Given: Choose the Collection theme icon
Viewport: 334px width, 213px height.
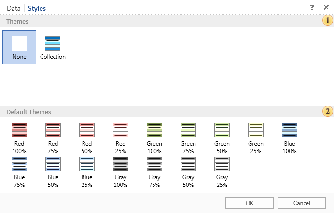Looking at the screenshot, I should (53, 43).
